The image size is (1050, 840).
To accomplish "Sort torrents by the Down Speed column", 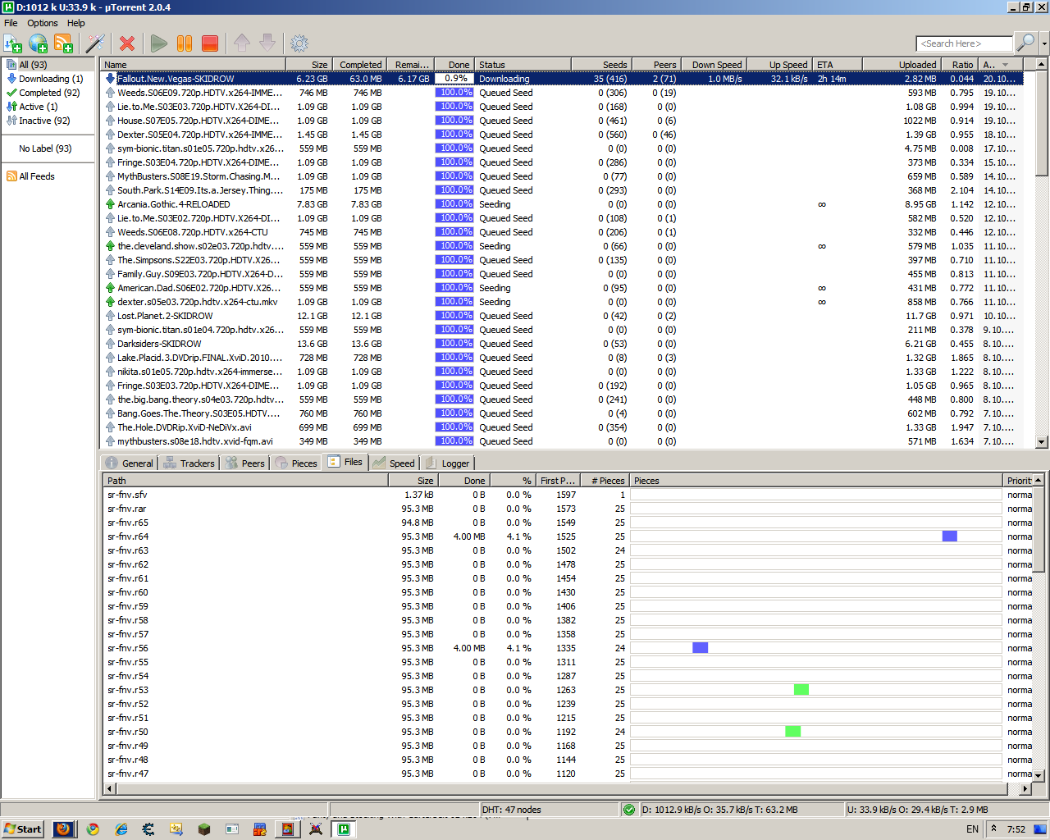I will click(716, 65).
